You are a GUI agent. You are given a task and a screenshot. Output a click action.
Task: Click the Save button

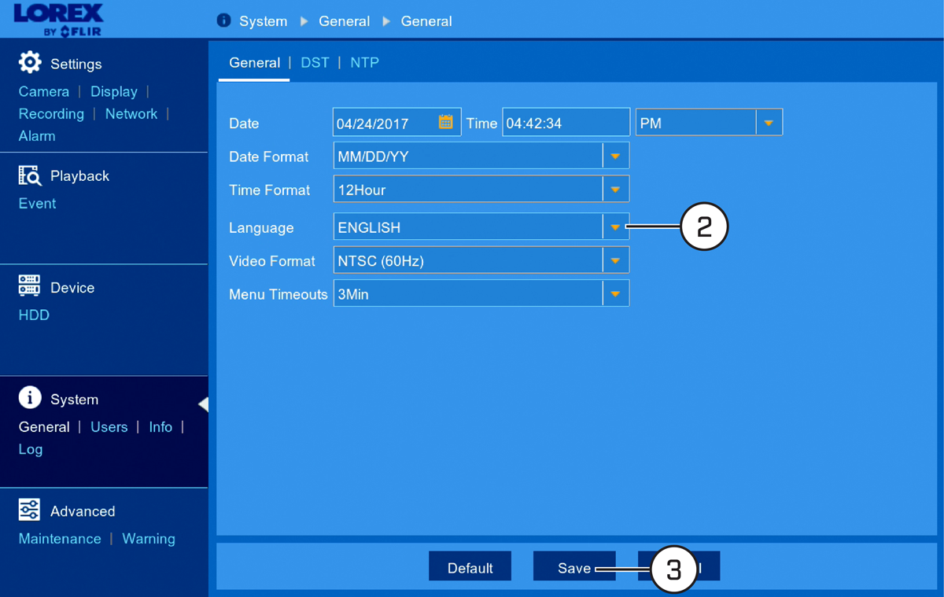pos(574,566)
